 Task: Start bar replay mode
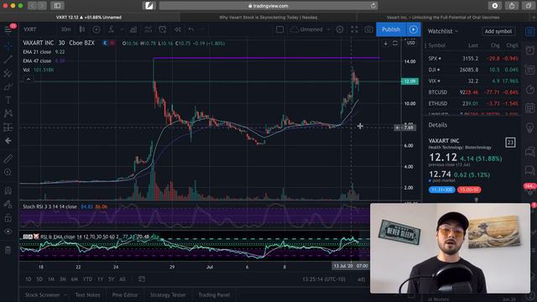pyautogui.click(x=177, y=30)
